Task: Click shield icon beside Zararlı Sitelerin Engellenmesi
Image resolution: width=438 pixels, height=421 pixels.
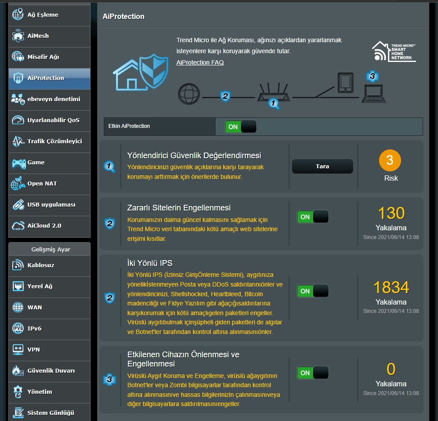Action: point(109,224)
